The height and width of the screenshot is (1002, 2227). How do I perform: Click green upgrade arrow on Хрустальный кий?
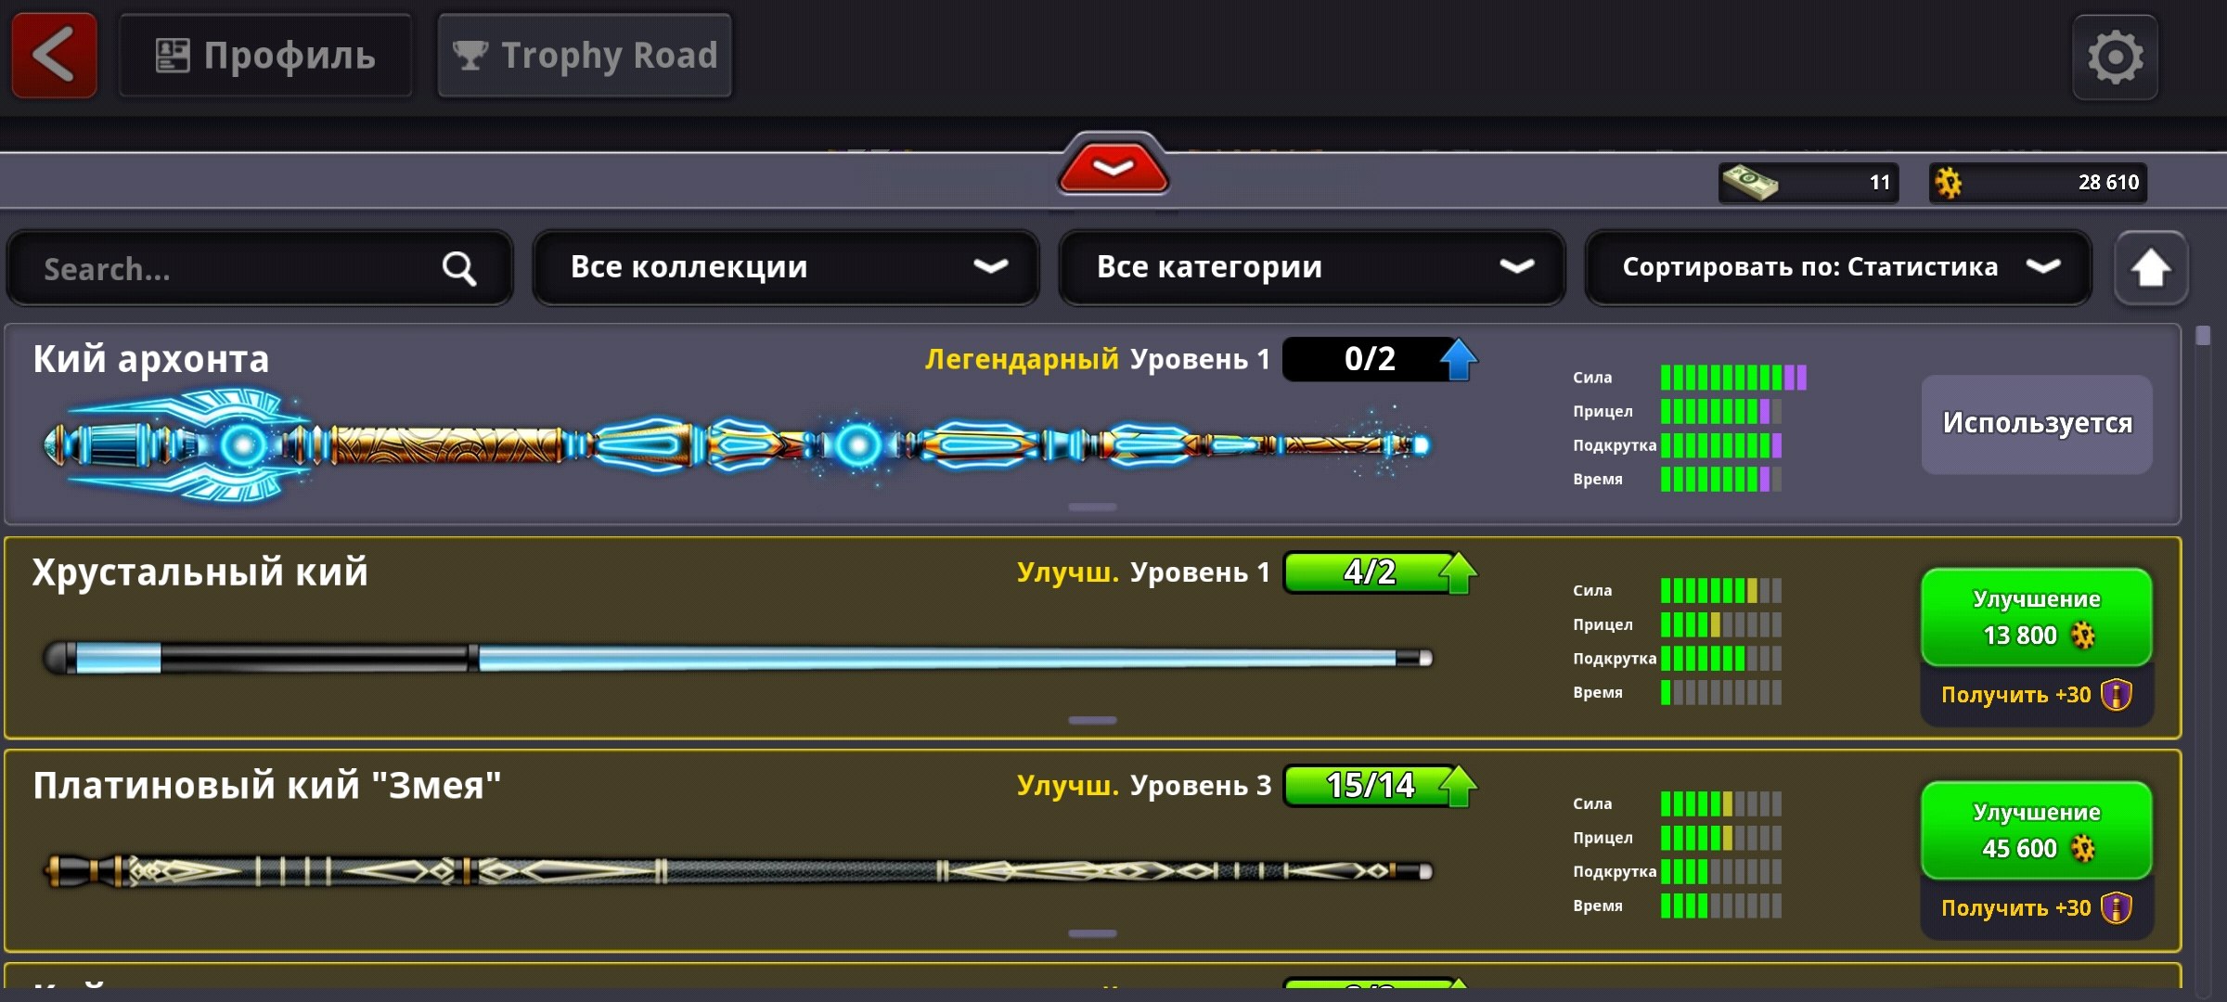1458,572
